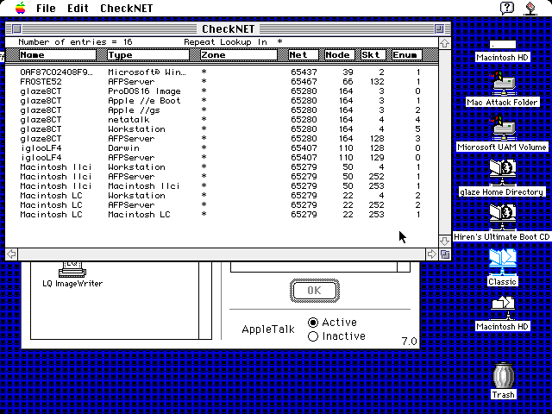This screenshot has height=414, width=552.
Task: Sort by the Net column header
Action: [x=303, y=55]
